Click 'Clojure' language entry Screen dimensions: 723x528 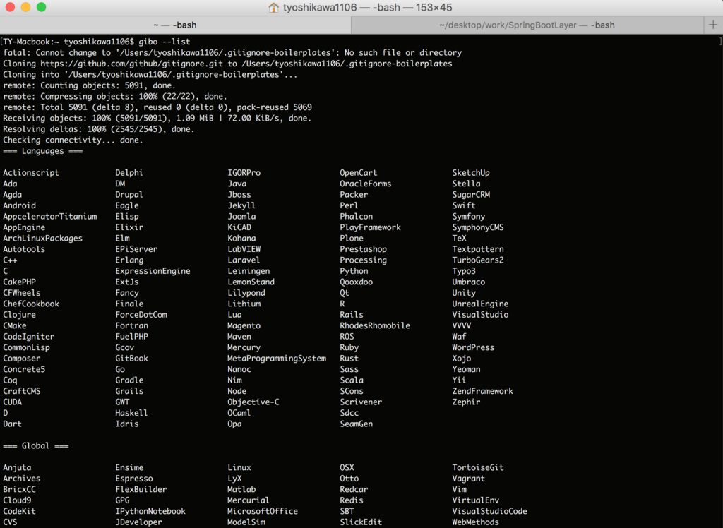click(19, 315)
